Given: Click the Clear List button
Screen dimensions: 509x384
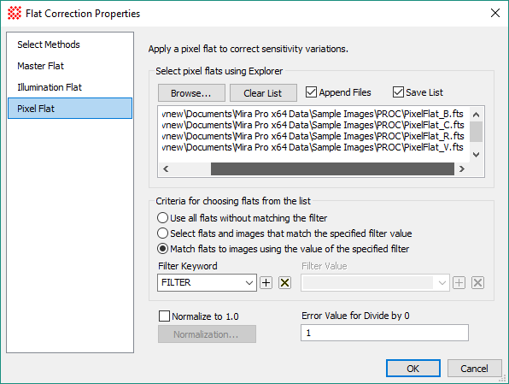Looking at the screenshot, I should click(263, 93).
